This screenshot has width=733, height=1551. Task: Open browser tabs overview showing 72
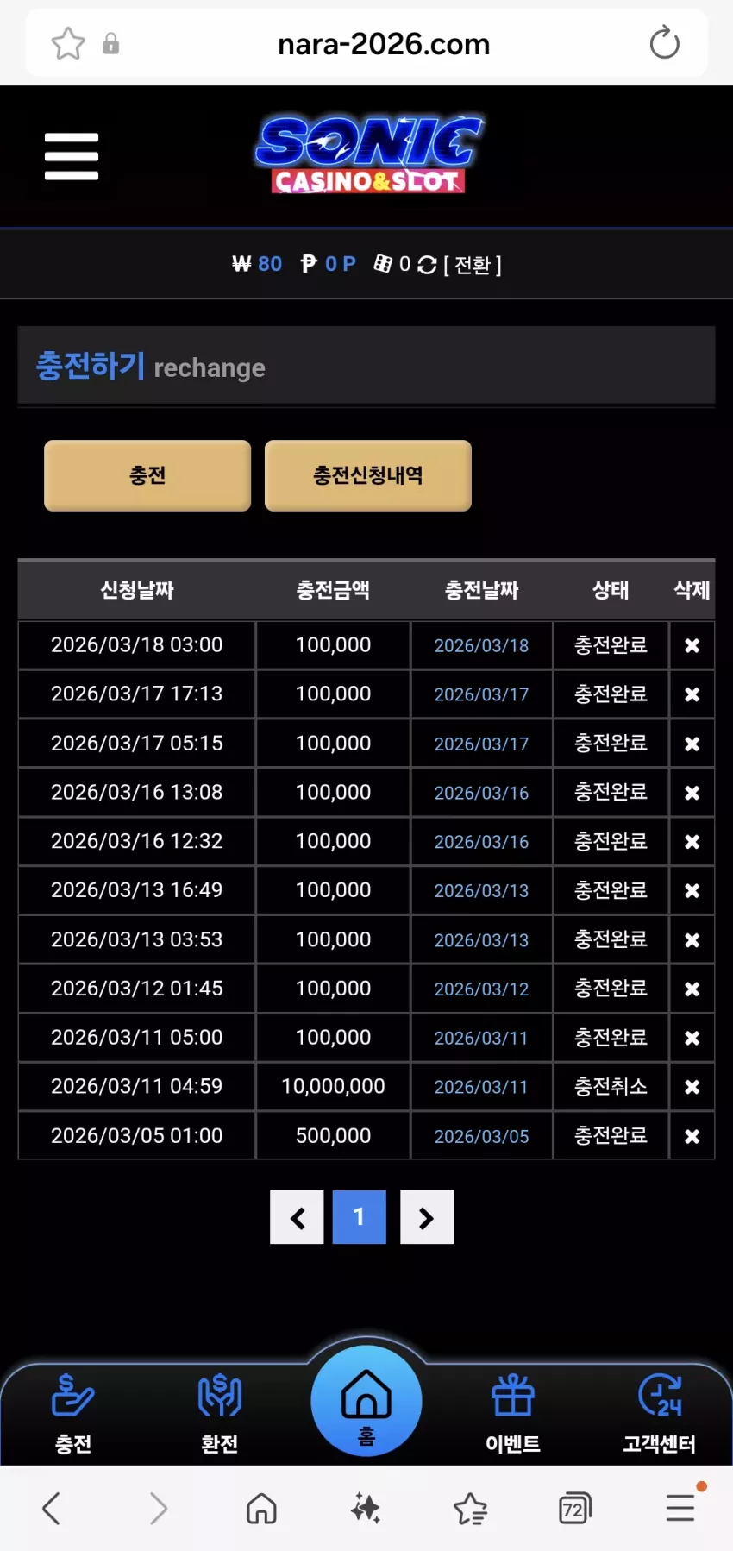click(574, 1509)
